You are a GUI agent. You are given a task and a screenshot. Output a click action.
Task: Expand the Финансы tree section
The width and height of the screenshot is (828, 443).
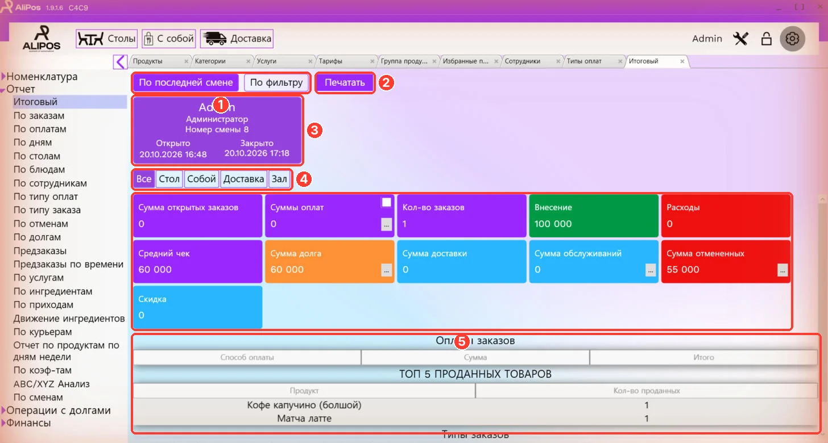[3, 423]
